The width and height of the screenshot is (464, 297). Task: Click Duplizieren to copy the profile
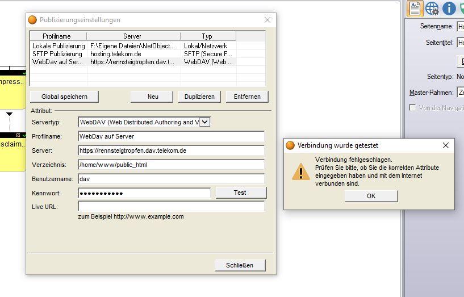pyautogui.click(x=199, y=97)
